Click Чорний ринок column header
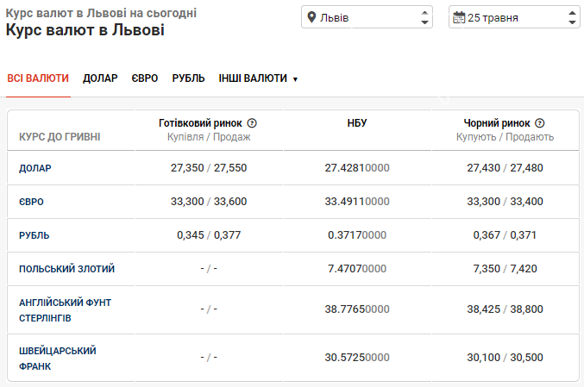The image size is (584, 387). click(x=497, y=122)
